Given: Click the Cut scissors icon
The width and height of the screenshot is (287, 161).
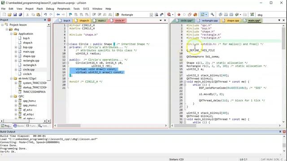Looking at the screenshot, I should click(27, 15).
